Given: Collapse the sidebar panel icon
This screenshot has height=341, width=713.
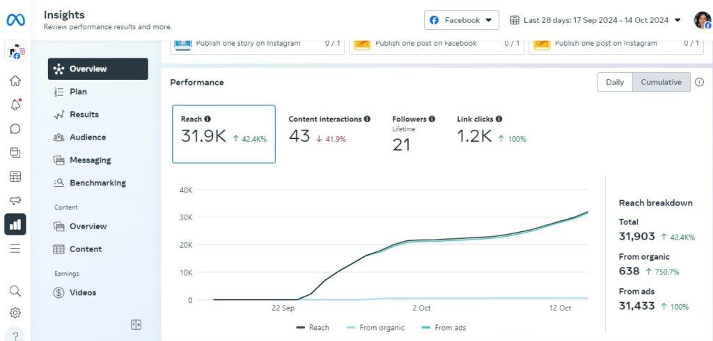Looking at the screenshot, I should tap(136, 324).
